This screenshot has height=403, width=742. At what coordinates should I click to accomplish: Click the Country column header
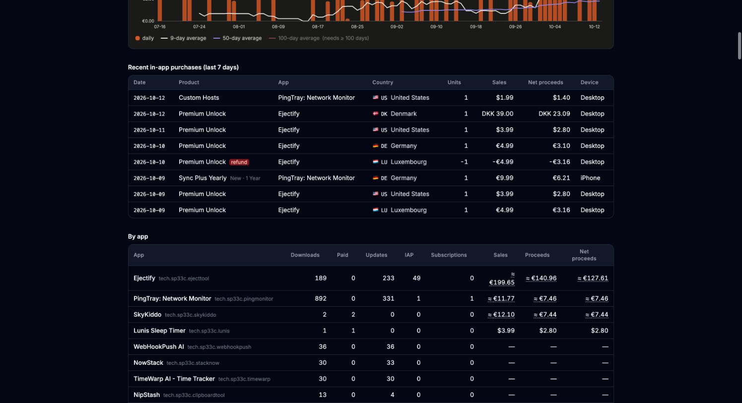coord(383,82)
